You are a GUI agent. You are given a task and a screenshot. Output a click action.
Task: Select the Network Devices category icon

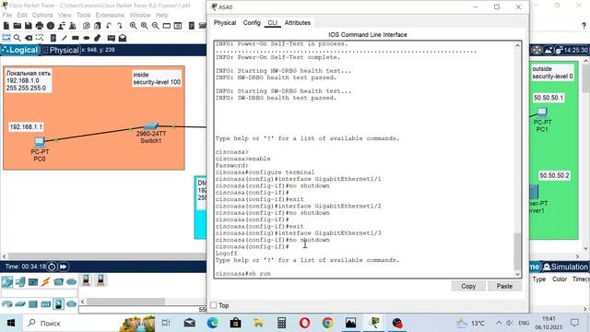coord(7,281)
